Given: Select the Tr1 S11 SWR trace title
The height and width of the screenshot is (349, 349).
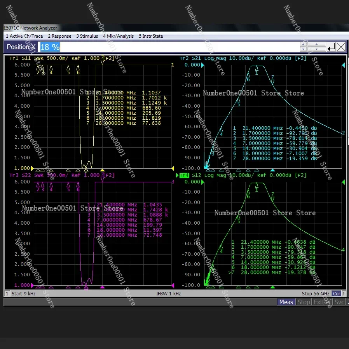Looking at the screenshot, I should point(62,58).
